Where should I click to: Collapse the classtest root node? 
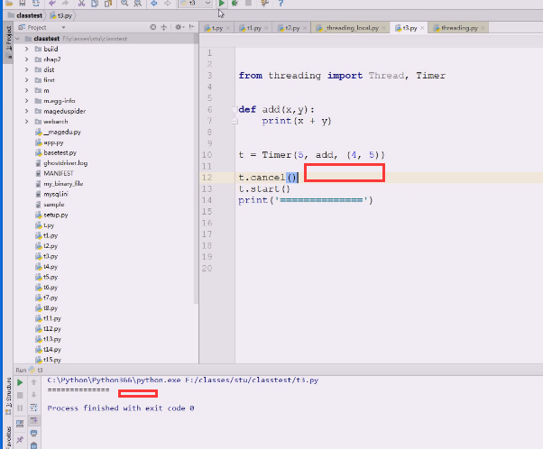click(18, 39)
